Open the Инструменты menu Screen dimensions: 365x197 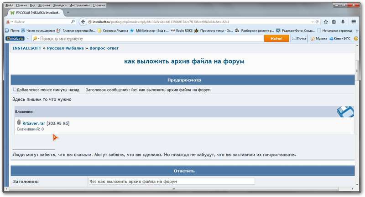click(x=79, y=5)
